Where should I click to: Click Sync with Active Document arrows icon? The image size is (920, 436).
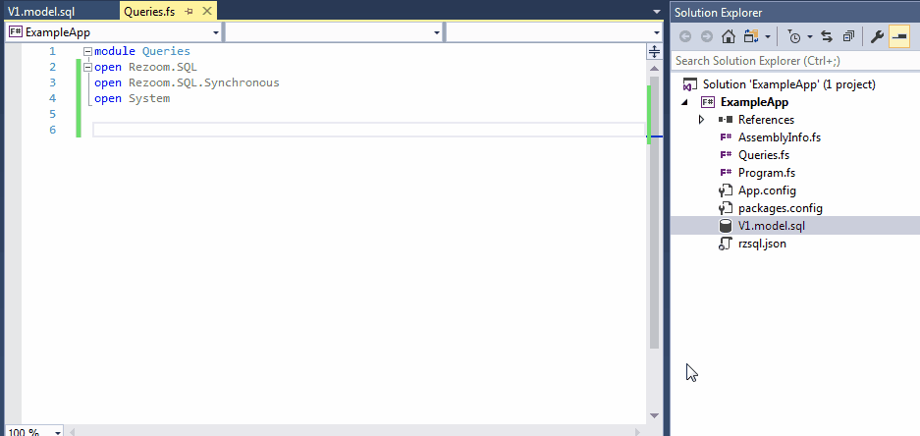[827, 37]
